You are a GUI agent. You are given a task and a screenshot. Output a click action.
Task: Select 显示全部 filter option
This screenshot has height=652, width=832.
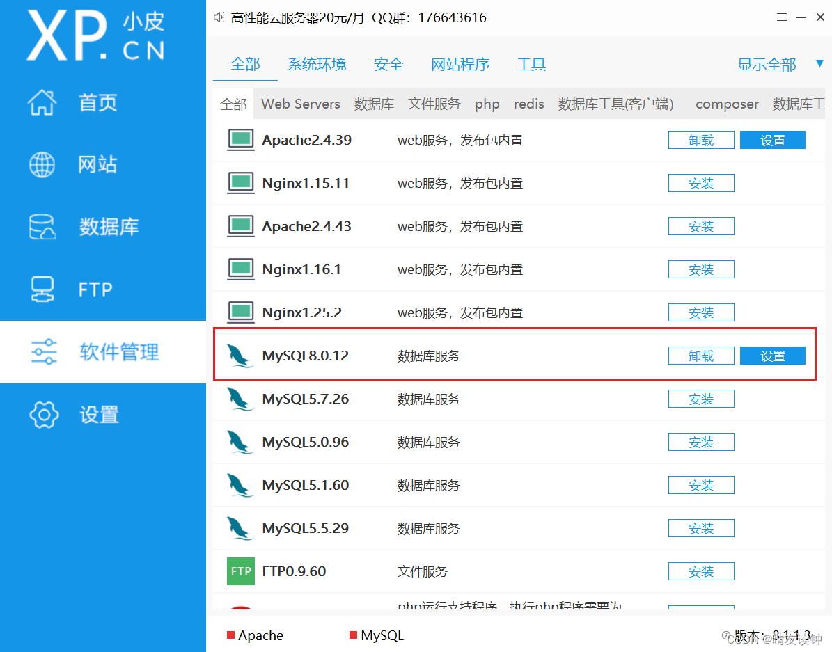click(x=767, y=65)
